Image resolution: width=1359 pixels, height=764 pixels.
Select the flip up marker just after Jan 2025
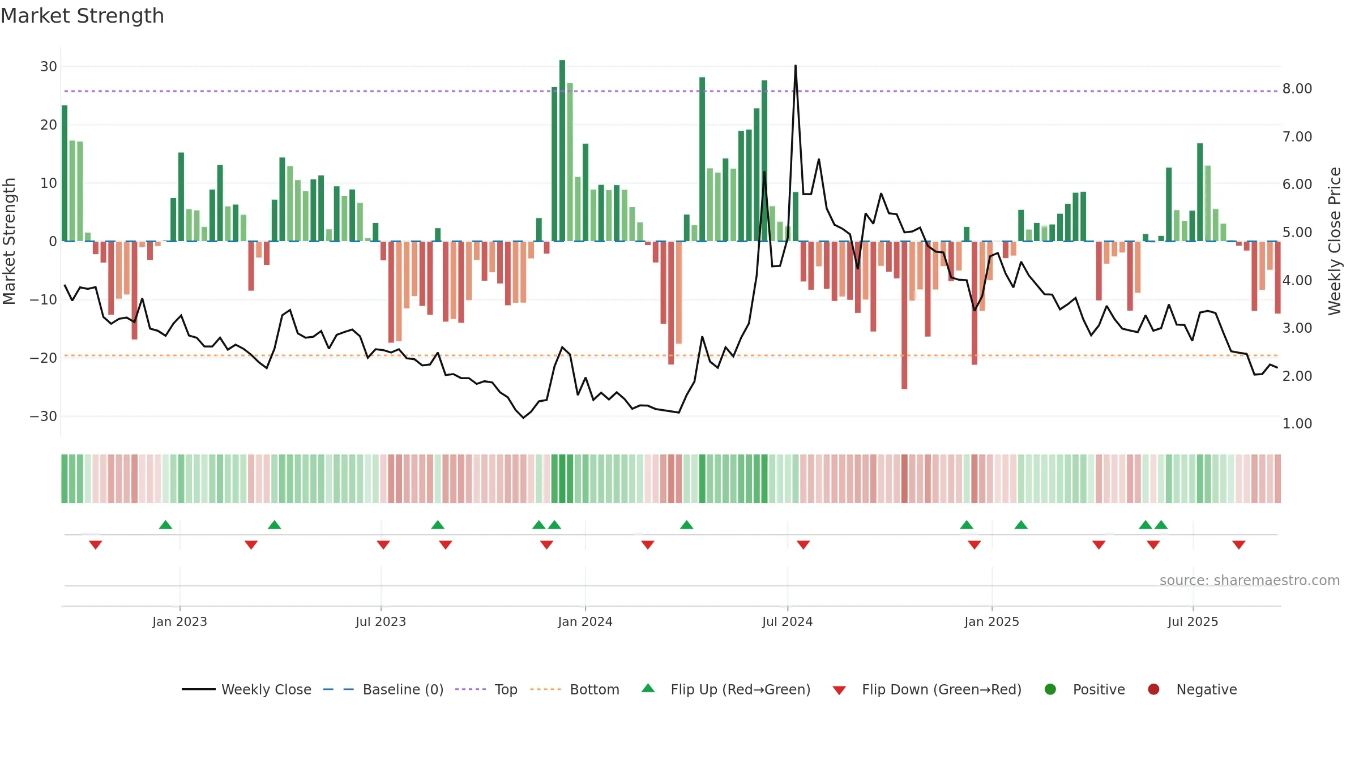click(1021, 525)
